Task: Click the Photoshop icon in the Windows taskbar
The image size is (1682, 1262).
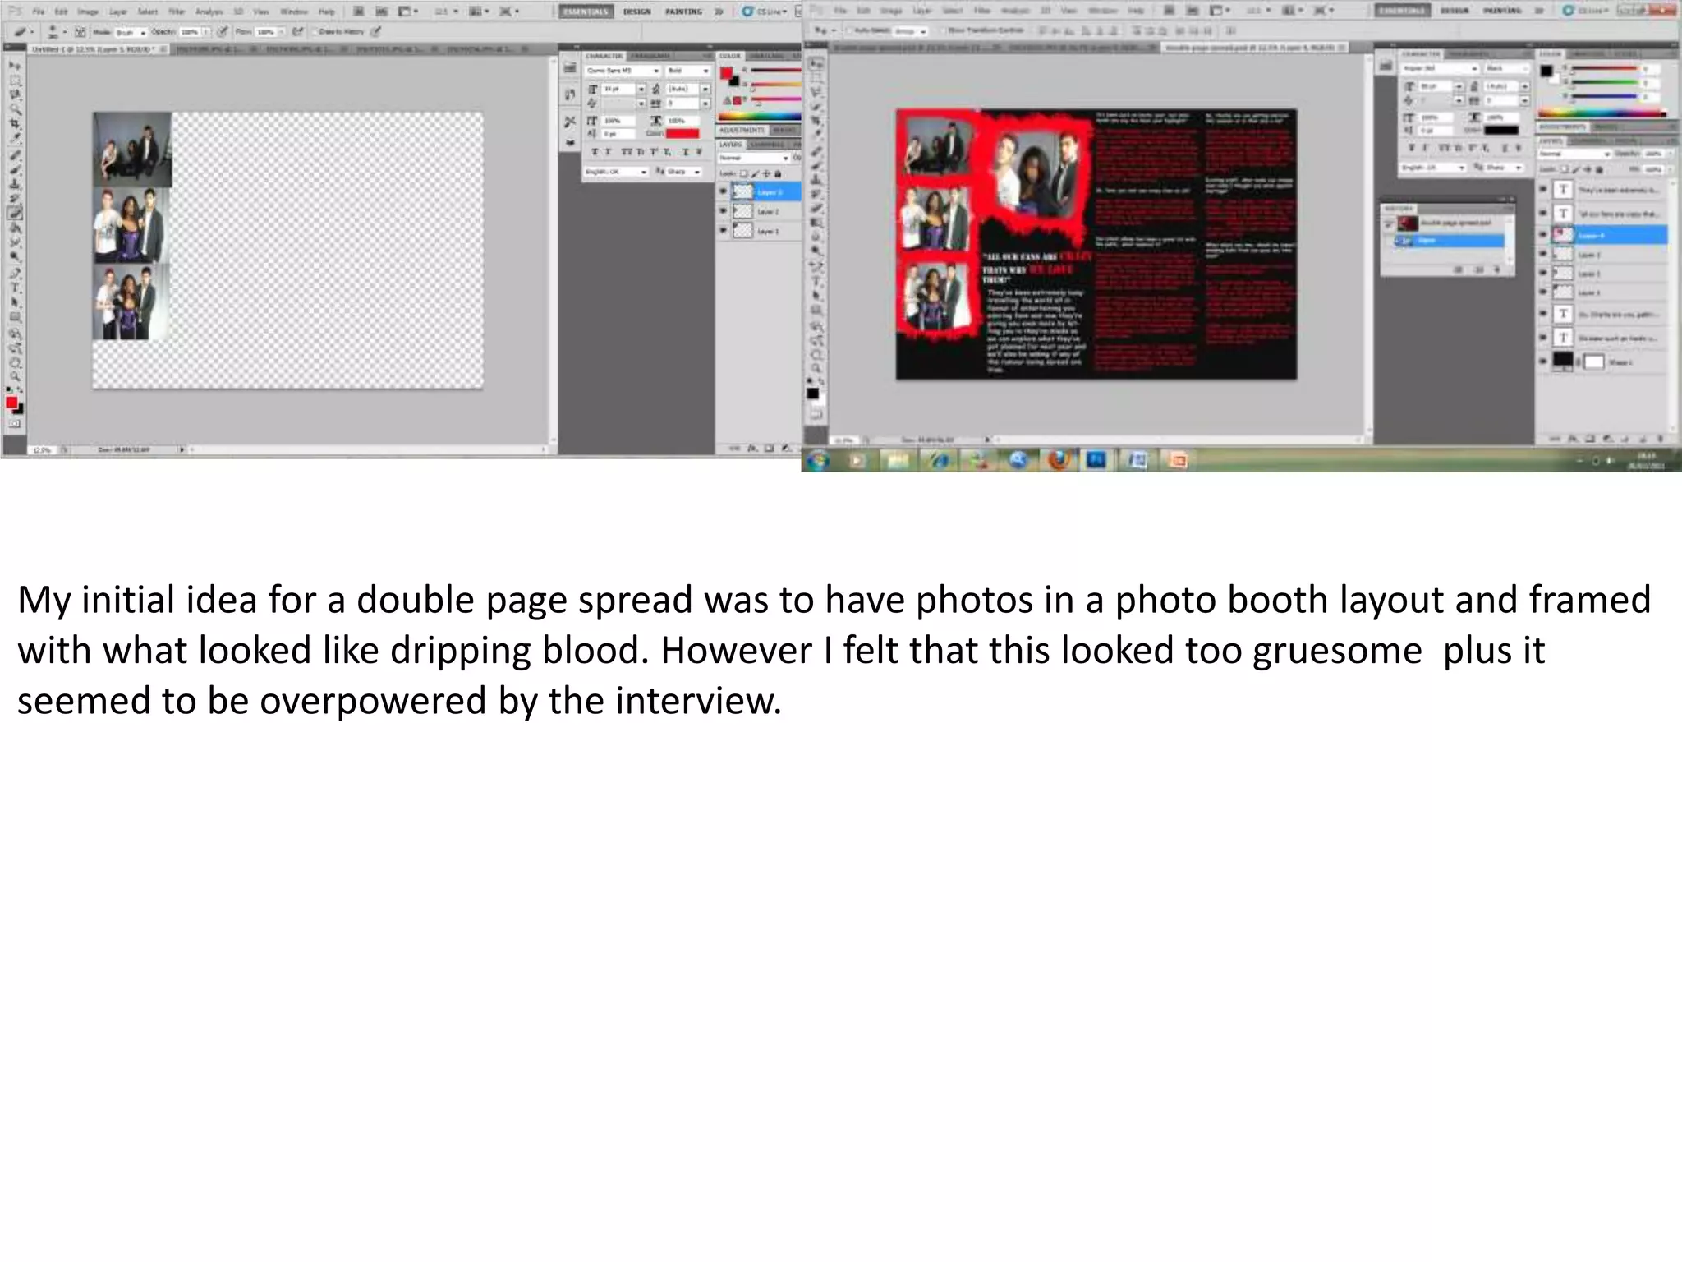Action: (1097, 461)
